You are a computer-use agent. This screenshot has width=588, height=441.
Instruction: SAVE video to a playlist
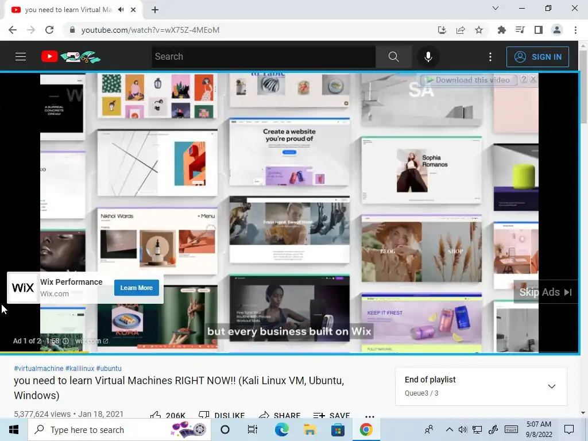(331, 415)
